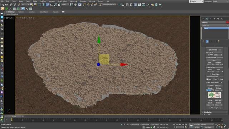Screen dimensions: 229x129
Task: Toggle the Scale falloff checkbox
Action: coord(208,100)
